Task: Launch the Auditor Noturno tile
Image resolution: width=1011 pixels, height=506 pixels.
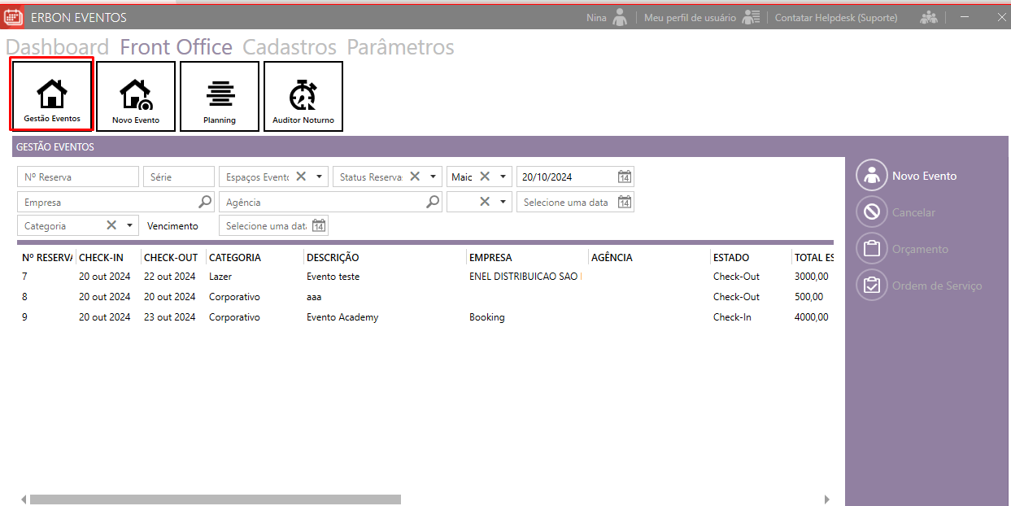Action: (x=303, y=96)
